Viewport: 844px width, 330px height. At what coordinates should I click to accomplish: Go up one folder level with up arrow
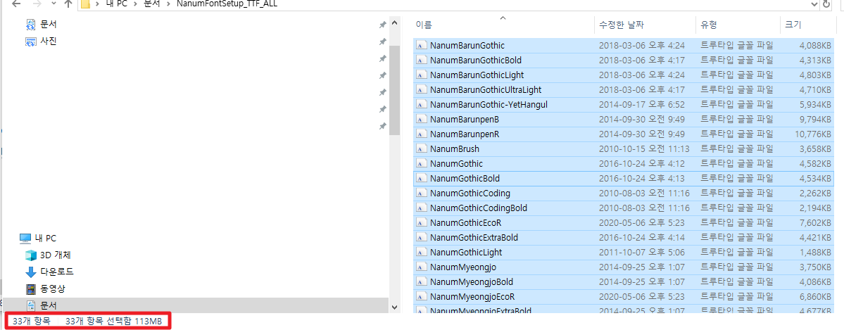(68, 4)
